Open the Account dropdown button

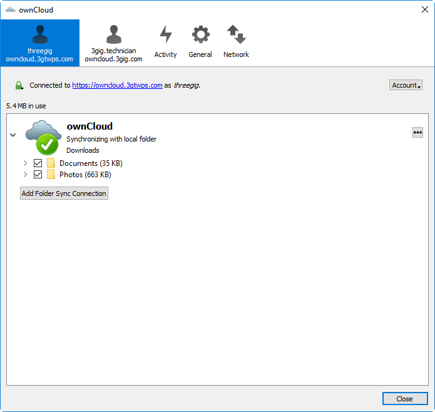(x=406, y=85)
